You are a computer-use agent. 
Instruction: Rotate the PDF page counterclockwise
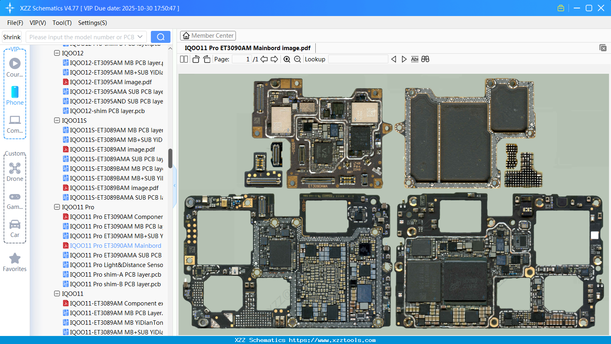(195, 59)
